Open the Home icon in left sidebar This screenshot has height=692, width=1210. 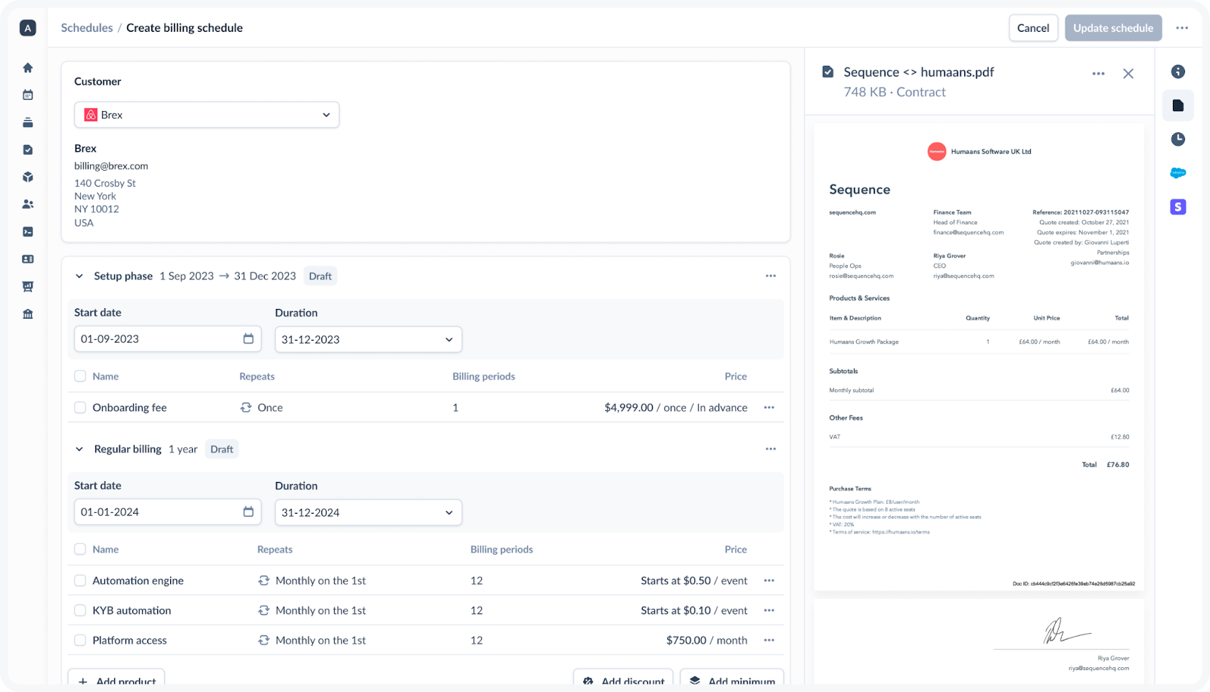click(x=28, y=68)
